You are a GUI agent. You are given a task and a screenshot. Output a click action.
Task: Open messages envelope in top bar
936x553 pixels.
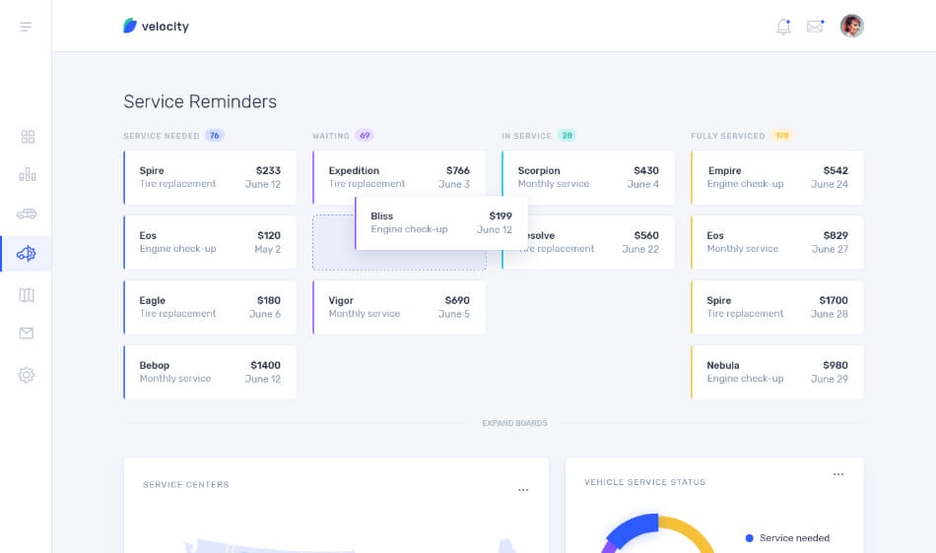coord(815,27)
